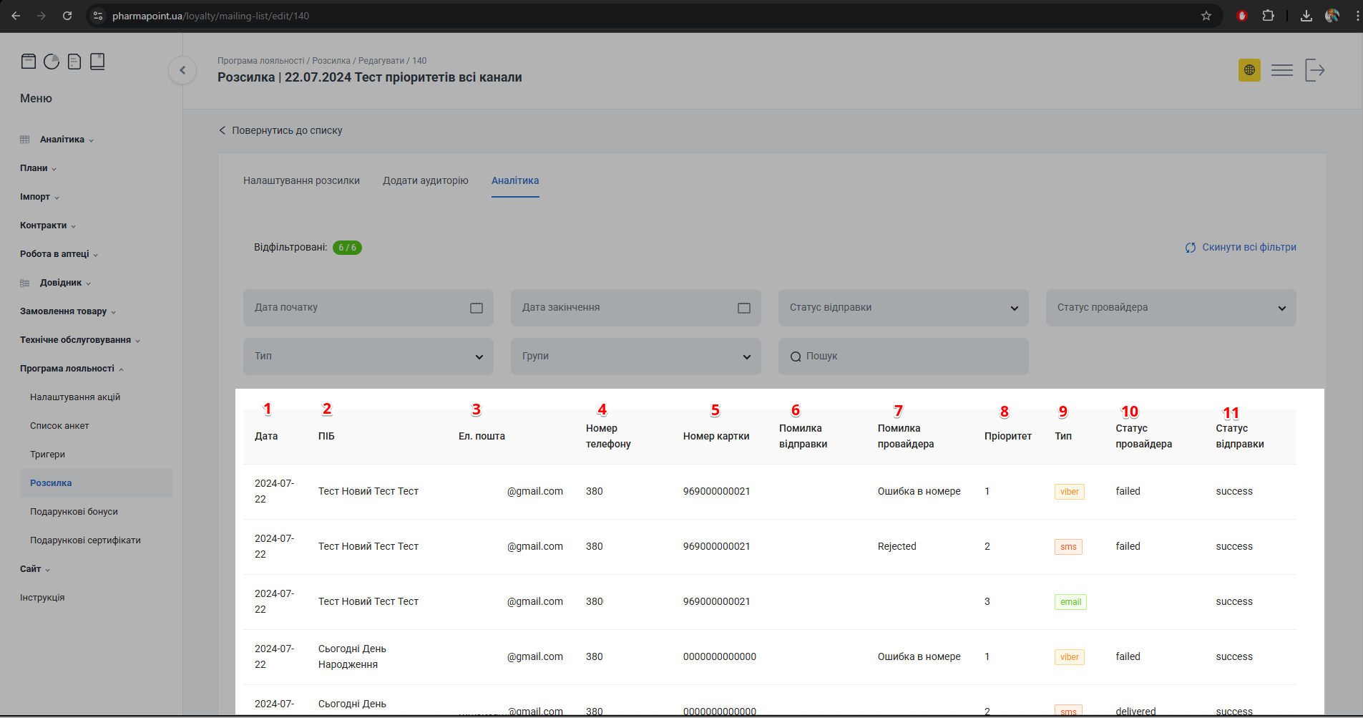The height and width of the screenshot is (718, 1363).
Task: Focus the Дата початку date field
Action: pos(368,308)
